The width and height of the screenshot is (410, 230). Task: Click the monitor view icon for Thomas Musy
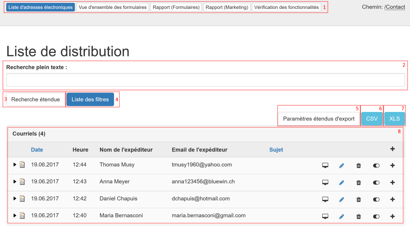coord(325,165)
